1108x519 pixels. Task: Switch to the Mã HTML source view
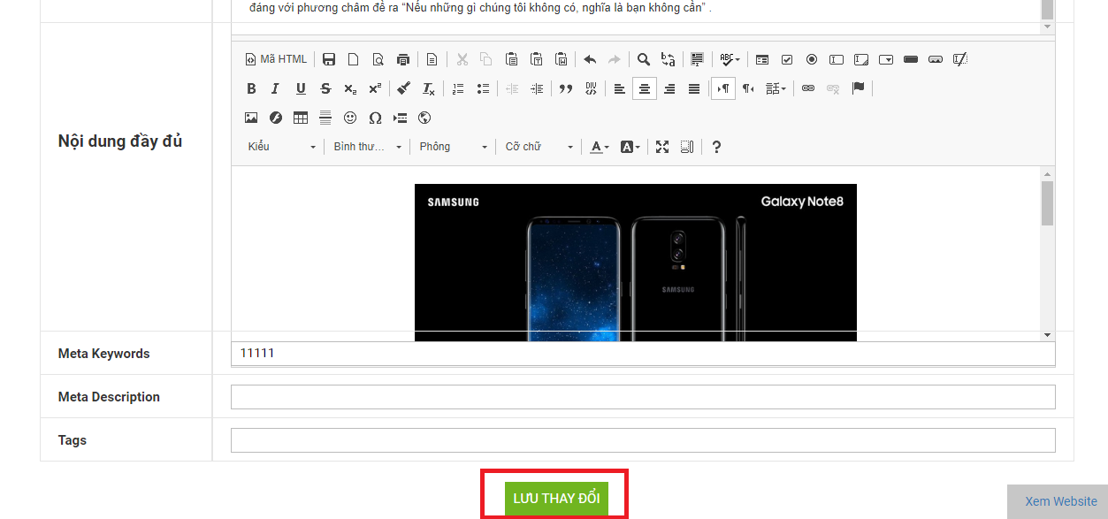276,59
